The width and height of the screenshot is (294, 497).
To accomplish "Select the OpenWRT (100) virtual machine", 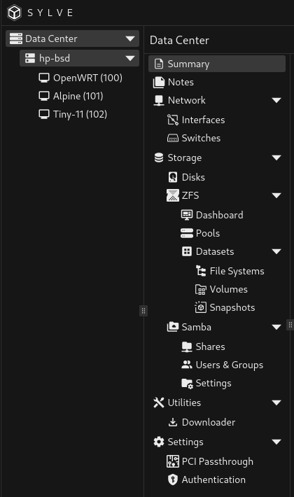I will click(x=80, y=78).
